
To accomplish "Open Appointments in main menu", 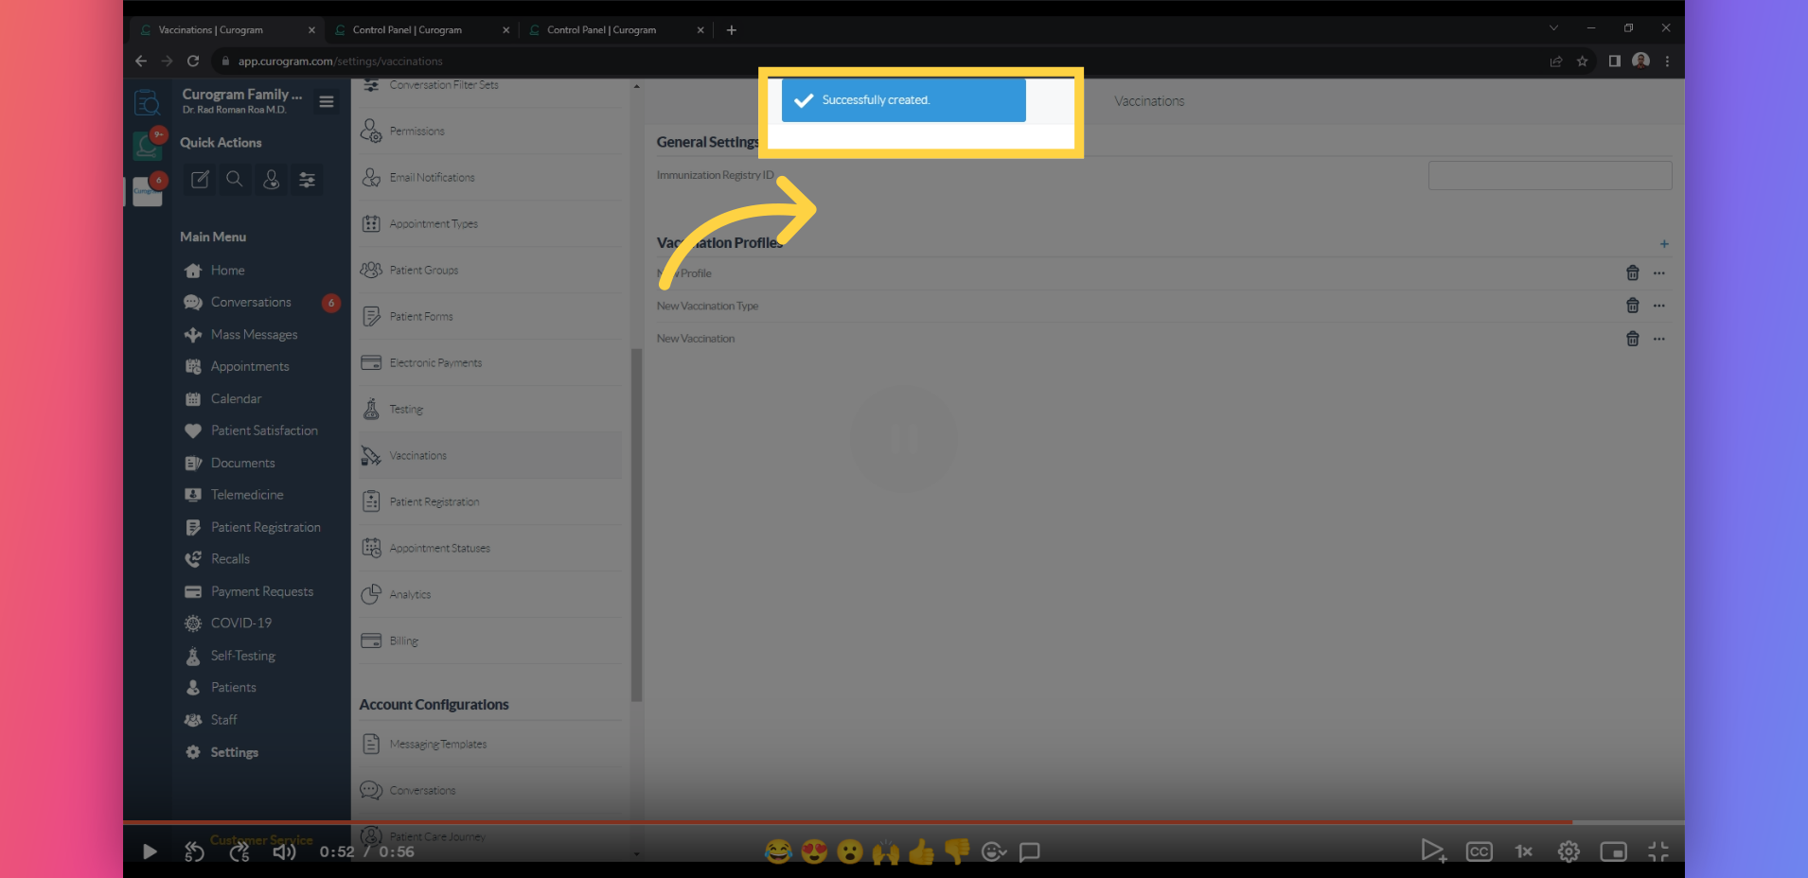I will pyautogui.click(x=250, y=367).
